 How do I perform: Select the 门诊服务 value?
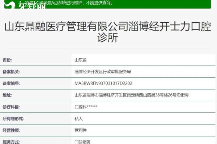[x=82, y=142]
